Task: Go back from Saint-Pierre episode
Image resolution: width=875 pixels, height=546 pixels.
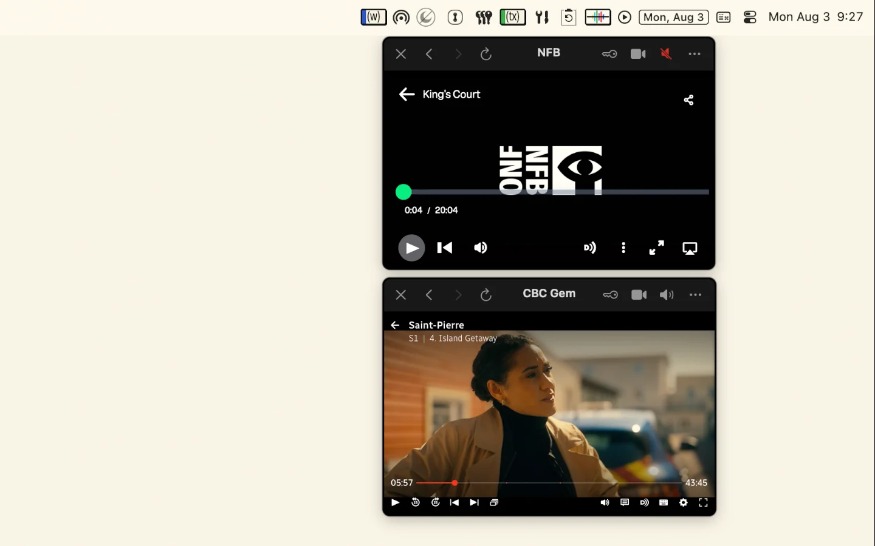Action: pyautogui.click(x=395, y=325)
